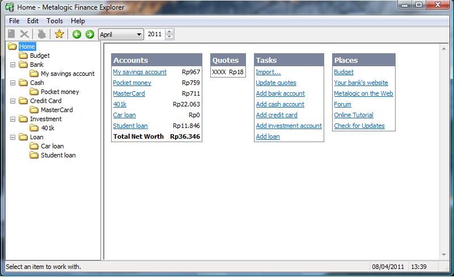Advance to next month with green right arrow
Image resolution: width=454 pixels, height=278 pixels.
coord(89,35)
